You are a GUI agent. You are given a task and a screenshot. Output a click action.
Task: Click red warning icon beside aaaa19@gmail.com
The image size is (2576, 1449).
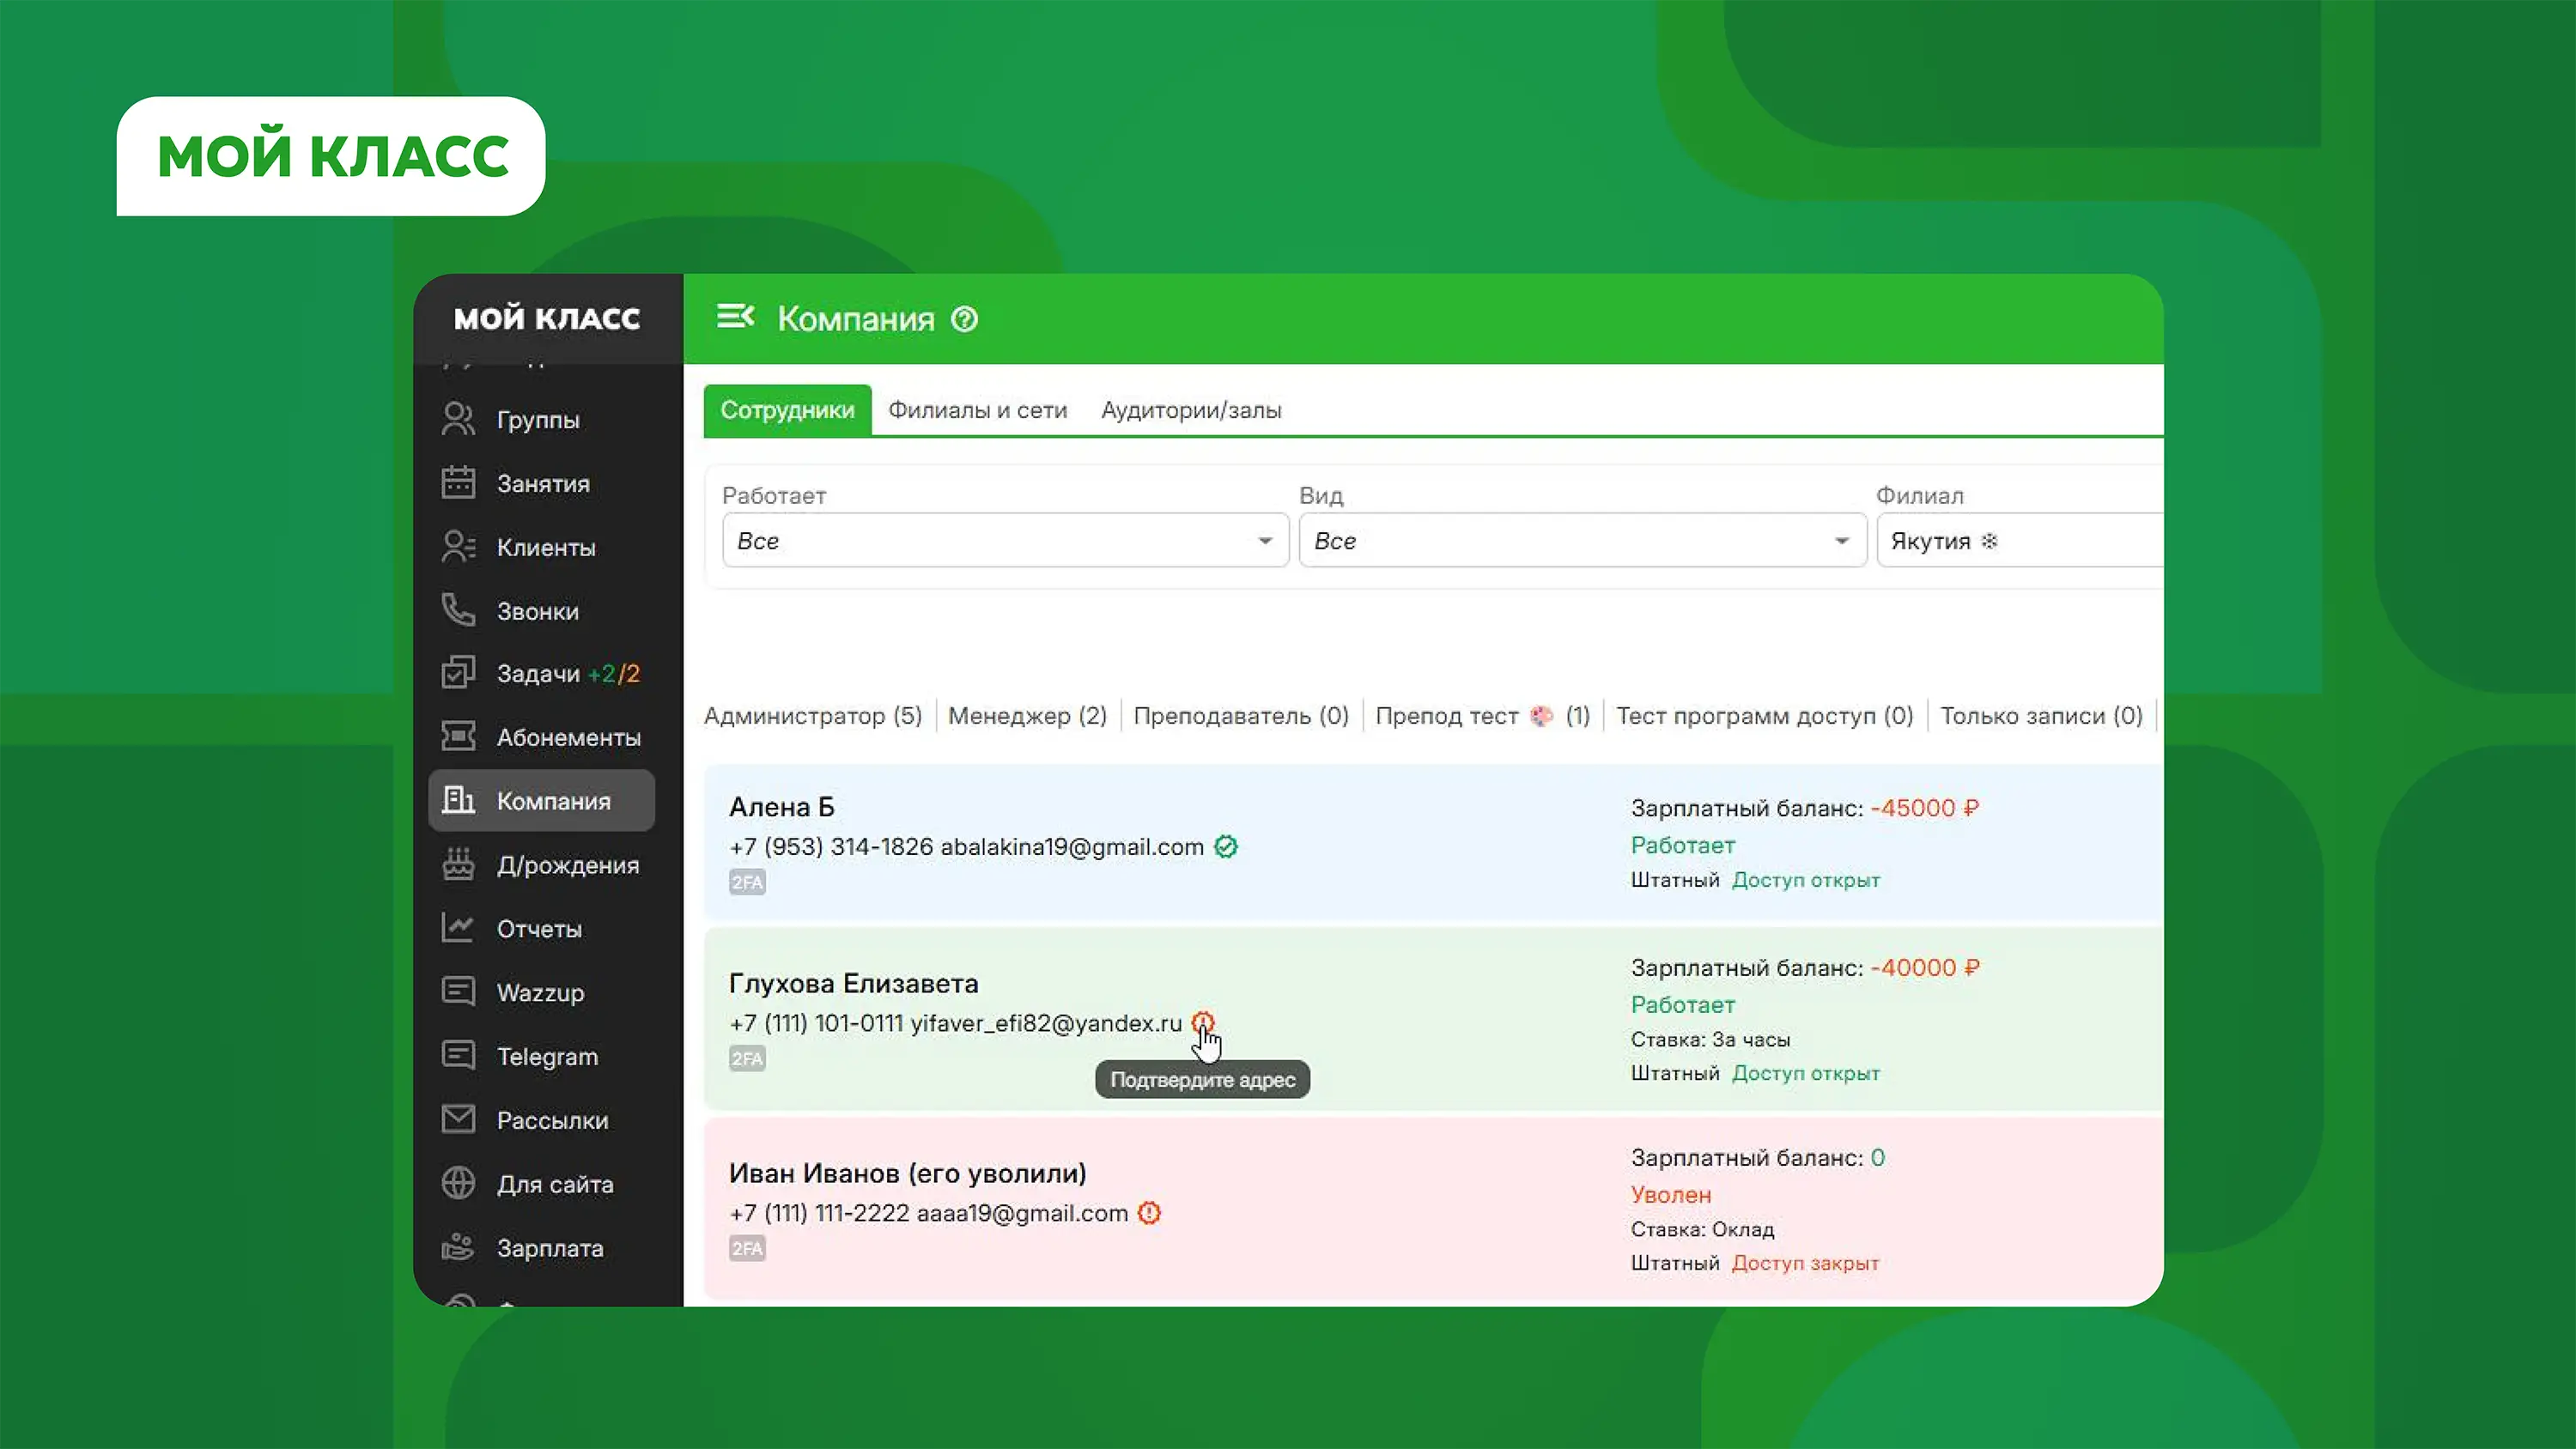[x=1149, y=1213]
